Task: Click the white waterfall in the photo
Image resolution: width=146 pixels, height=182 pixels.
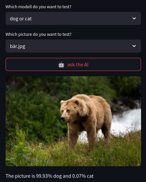Action: [127, 121]
